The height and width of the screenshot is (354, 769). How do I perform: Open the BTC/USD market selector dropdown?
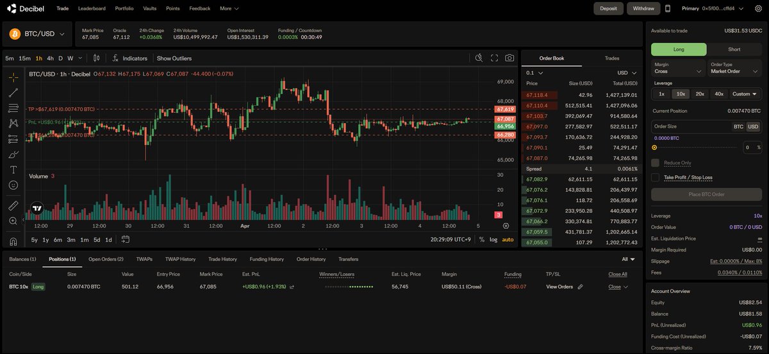[x=38, y=33]
